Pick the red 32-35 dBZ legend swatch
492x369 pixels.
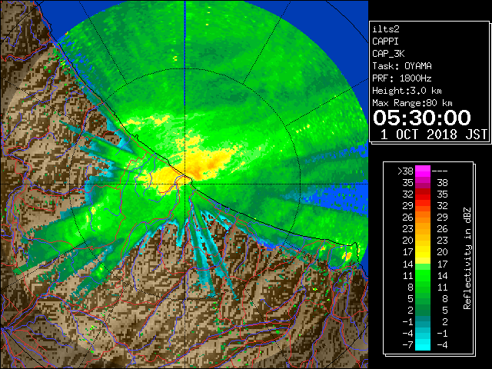point(423,194)
